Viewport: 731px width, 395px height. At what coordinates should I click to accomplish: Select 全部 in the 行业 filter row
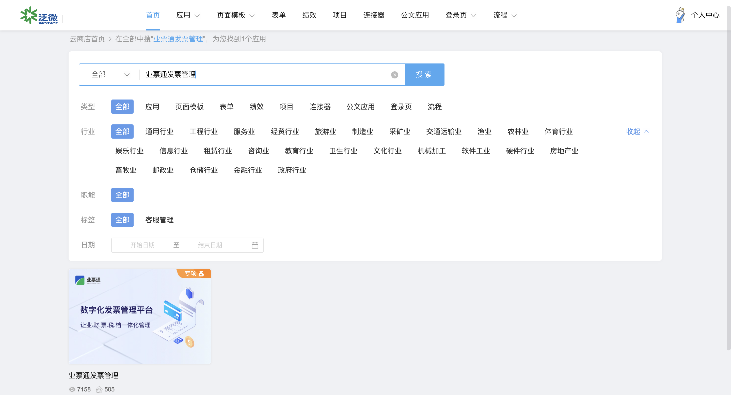122,131
